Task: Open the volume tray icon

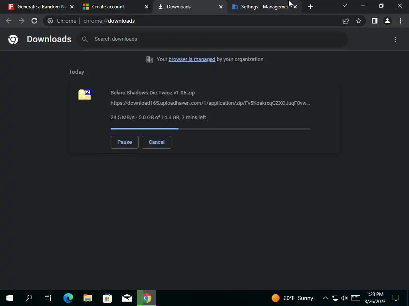Action: pyautogui.click(x=344, y=298)
